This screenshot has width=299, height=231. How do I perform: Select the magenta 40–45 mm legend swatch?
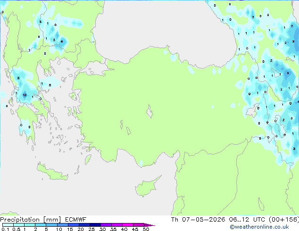pyautogui.click(x=128, y=225)
